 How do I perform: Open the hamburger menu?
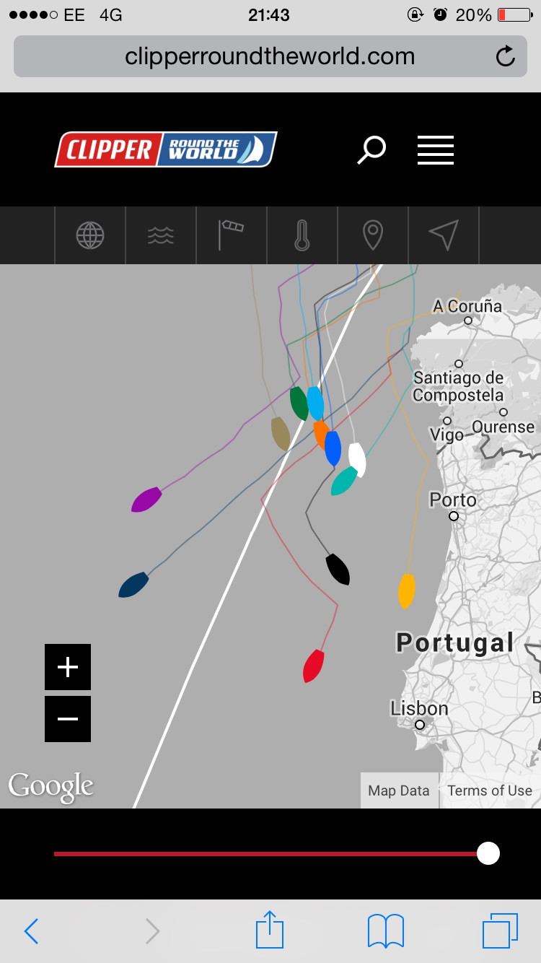(x=435, y=150)
